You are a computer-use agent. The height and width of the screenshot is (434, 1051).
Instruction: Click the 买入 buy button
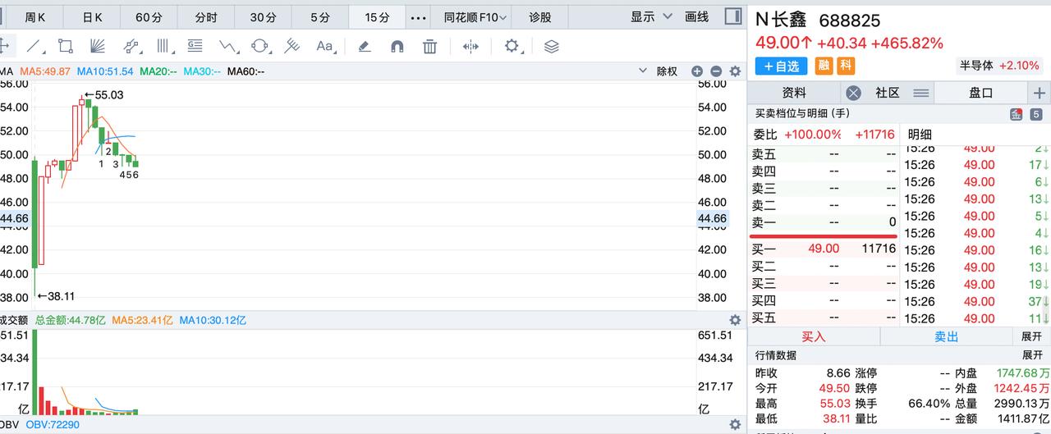coord(814,336)
